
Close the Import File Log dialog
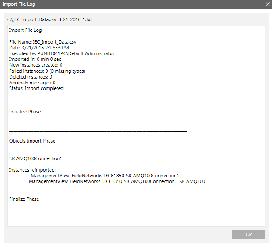pos(266,4)
